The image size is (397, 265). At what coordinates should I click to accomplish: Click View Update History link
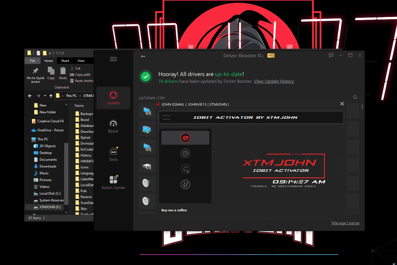(274, 81)
